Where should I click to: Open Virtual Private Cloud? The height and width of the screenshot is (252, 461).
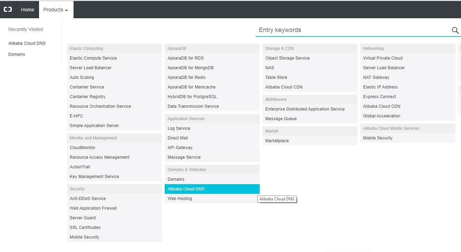pos(408,58)
